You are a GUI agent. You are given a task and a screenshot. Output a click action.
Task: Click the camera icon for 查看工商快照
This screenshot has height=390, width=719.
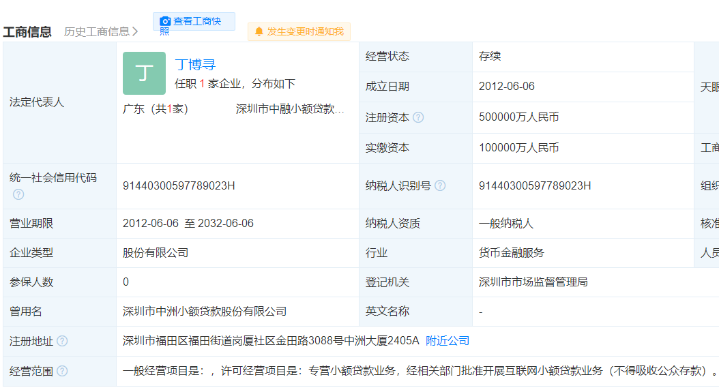pos(165,21)
